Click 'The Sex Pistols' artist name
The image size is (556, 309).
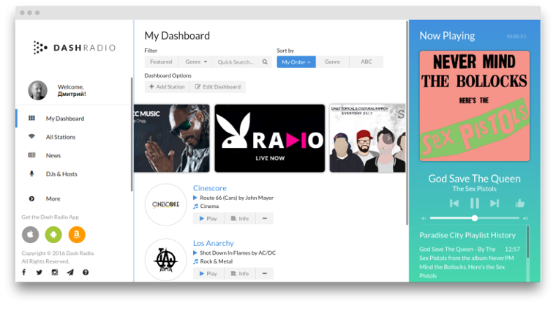tap(475, 189)
